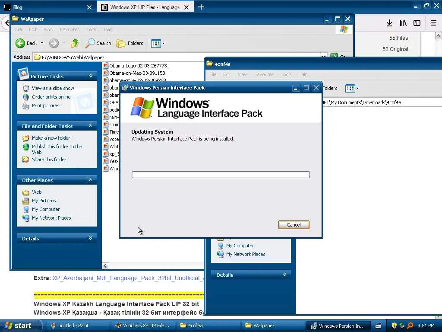Toggle browser sidebar icon
442x332 pixels.
417,23
